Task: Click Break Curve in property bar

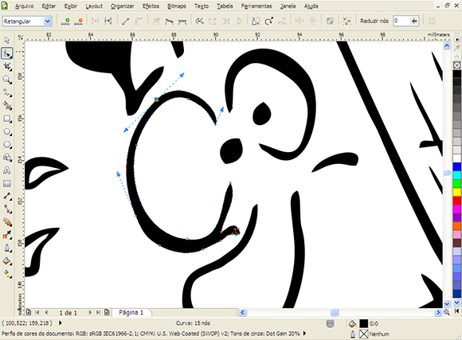Action: coord(108,21)
